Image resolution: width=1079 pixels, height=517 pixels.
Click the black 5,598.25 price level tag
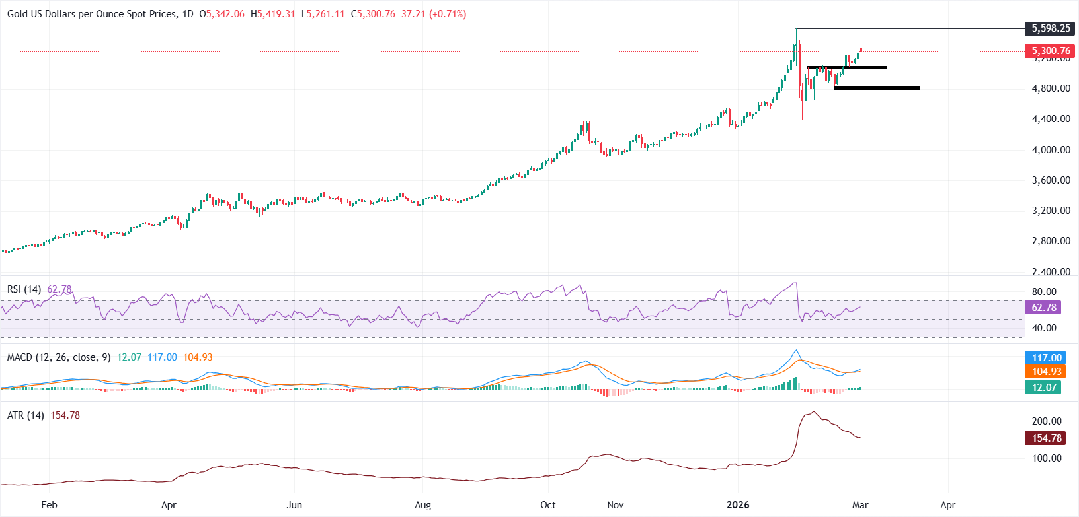1050,28
